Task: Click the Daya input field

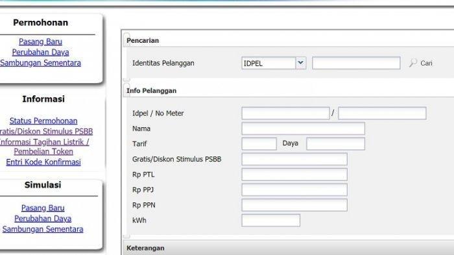Action: (x=335, y=144)
